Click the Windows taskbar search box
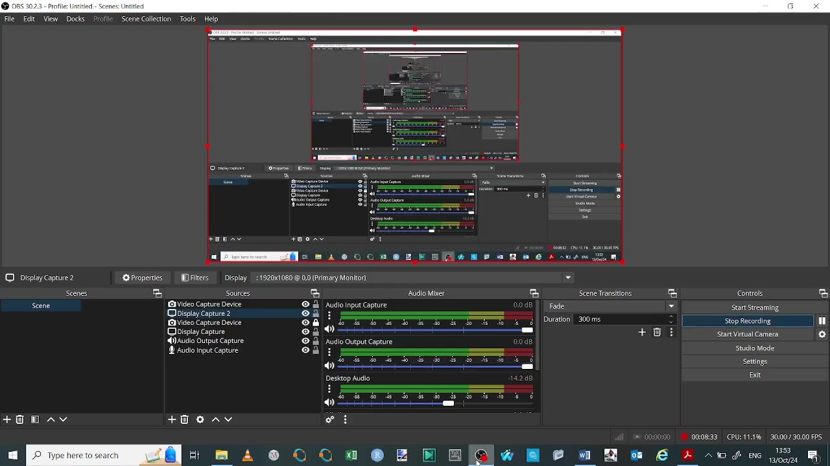The width and height of the screenshot is (830, 466). coord(104,456)
